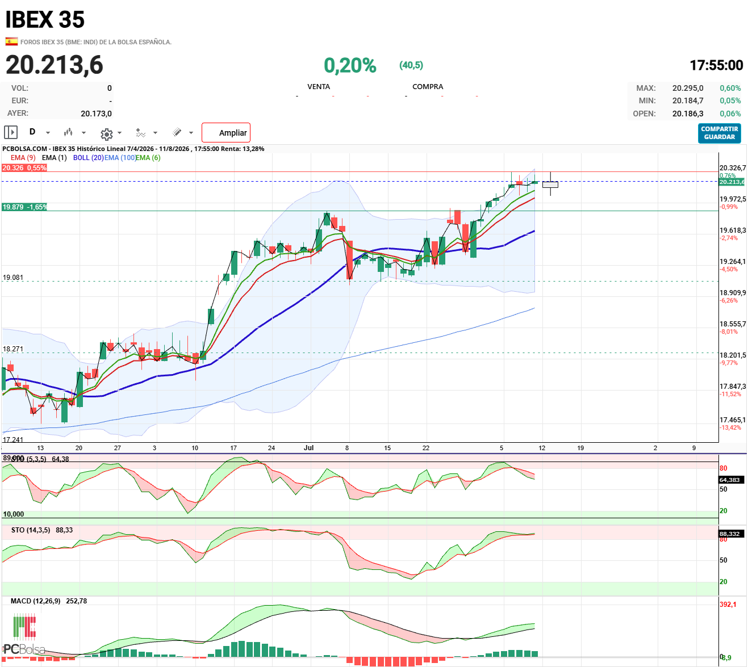Click the MIN value 20.184,7

pos(688,100)
